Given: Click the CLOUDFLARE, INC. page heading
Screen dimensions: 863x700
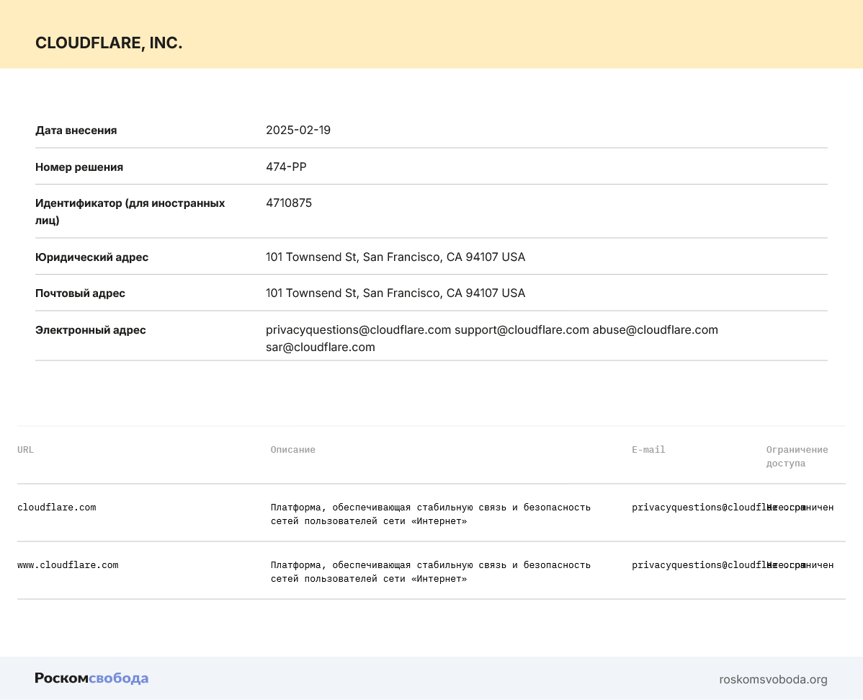Looking at the screenshot, I should (x=109, y=43).
